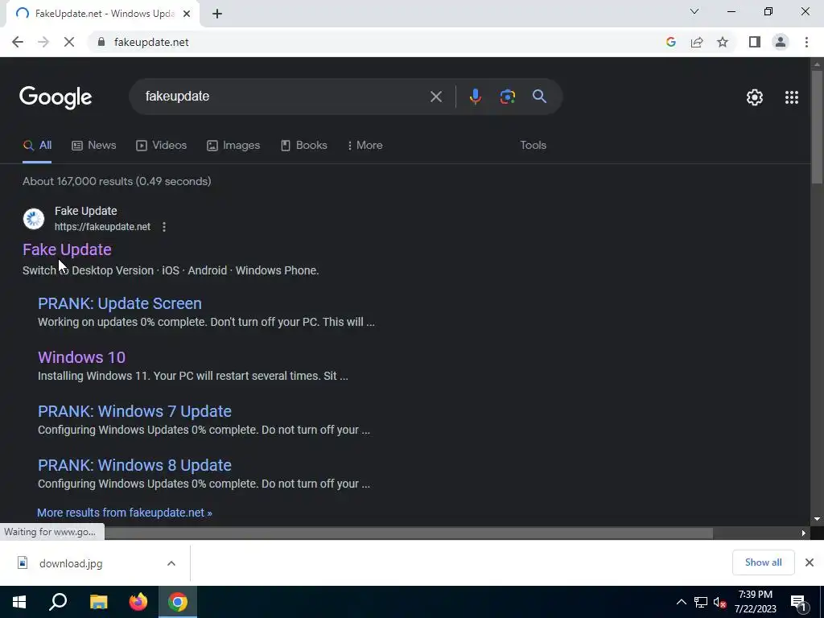Launch Firefox from the taskbar
The image size is (824, 618).
tap(138, 602)
